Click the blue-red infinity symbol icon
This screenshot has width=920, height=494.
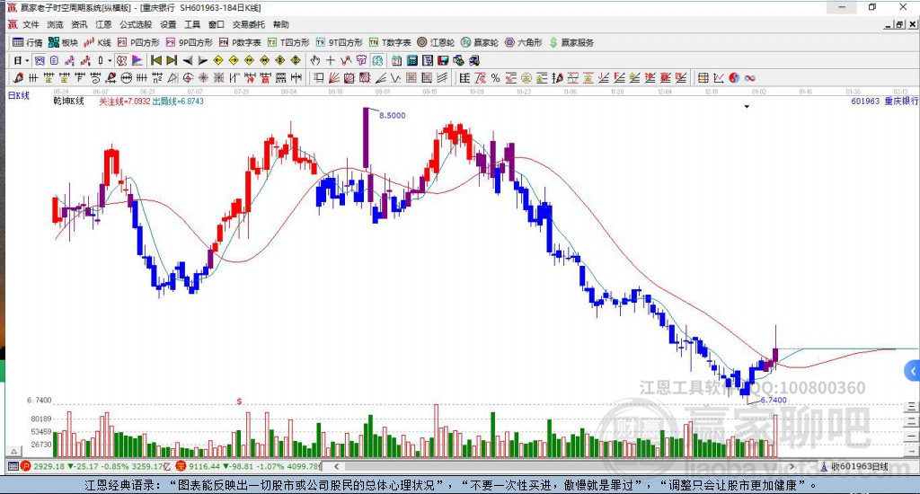point(749,78)
